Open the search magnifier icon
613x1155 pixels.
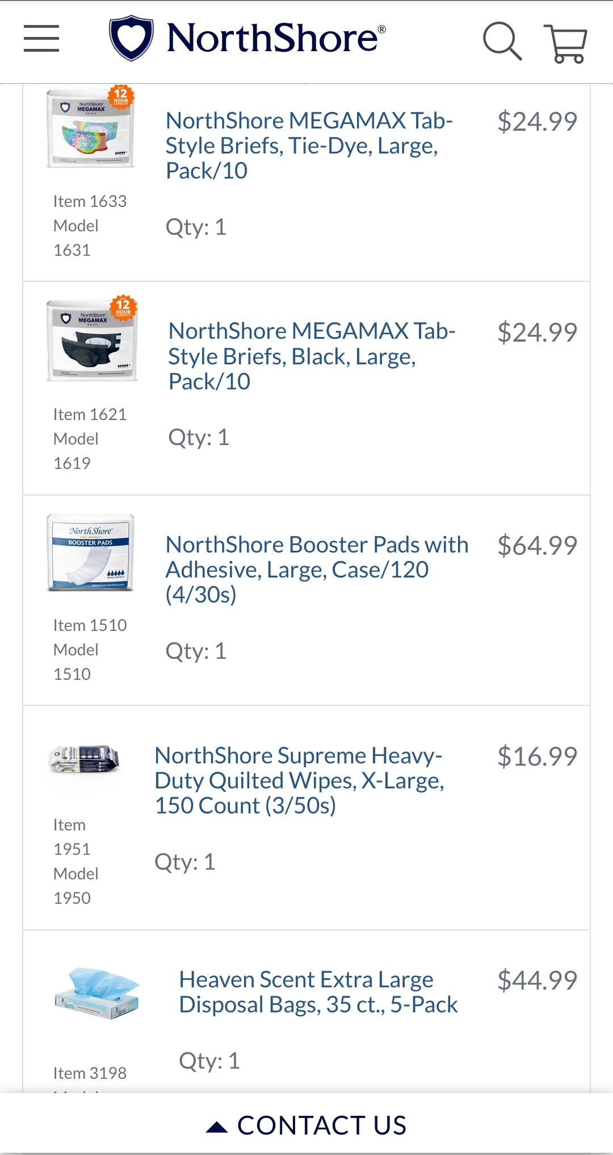(x=502, y=41)
